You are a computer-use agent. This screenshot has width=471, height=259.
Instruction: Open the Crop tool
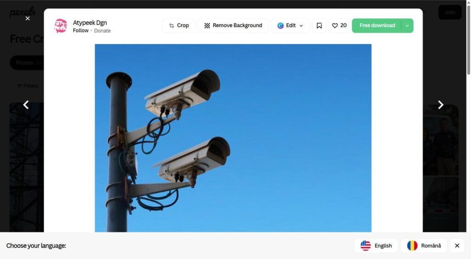179,26
